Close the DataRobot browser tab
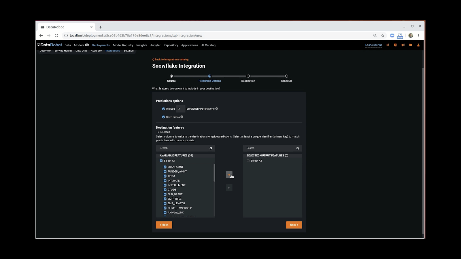Image resolution: width=461 pixels, height=259 pixels. point(91,27)
